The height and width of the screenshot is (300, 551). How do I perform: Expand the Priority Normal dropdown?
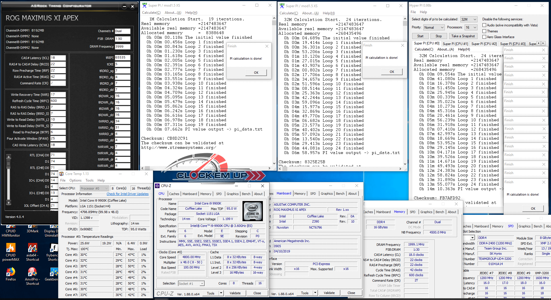pyautogui.click(x=434, y=28)
